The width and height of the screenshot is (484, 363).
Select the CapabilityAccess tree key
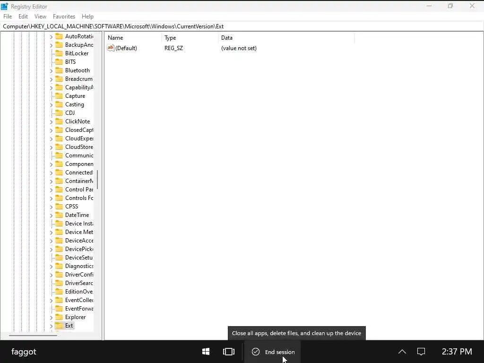pos(79,87)
